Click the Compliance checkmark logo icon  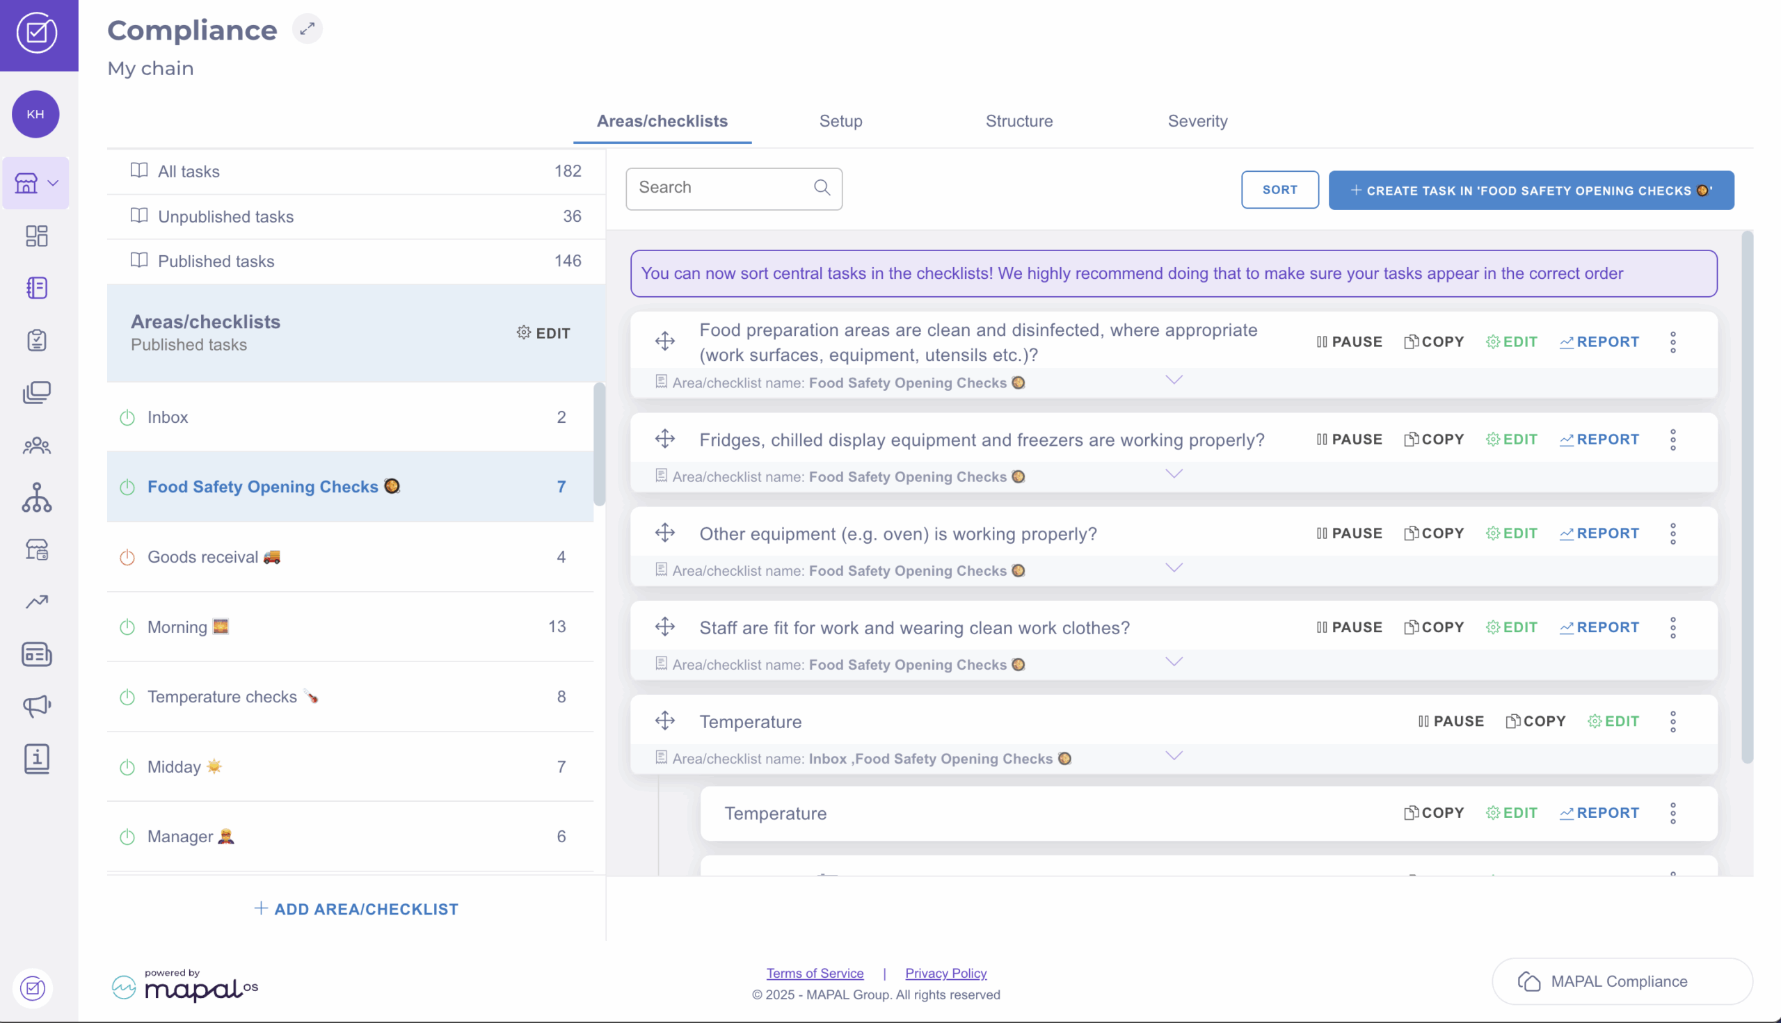click(x=38, y=32)
